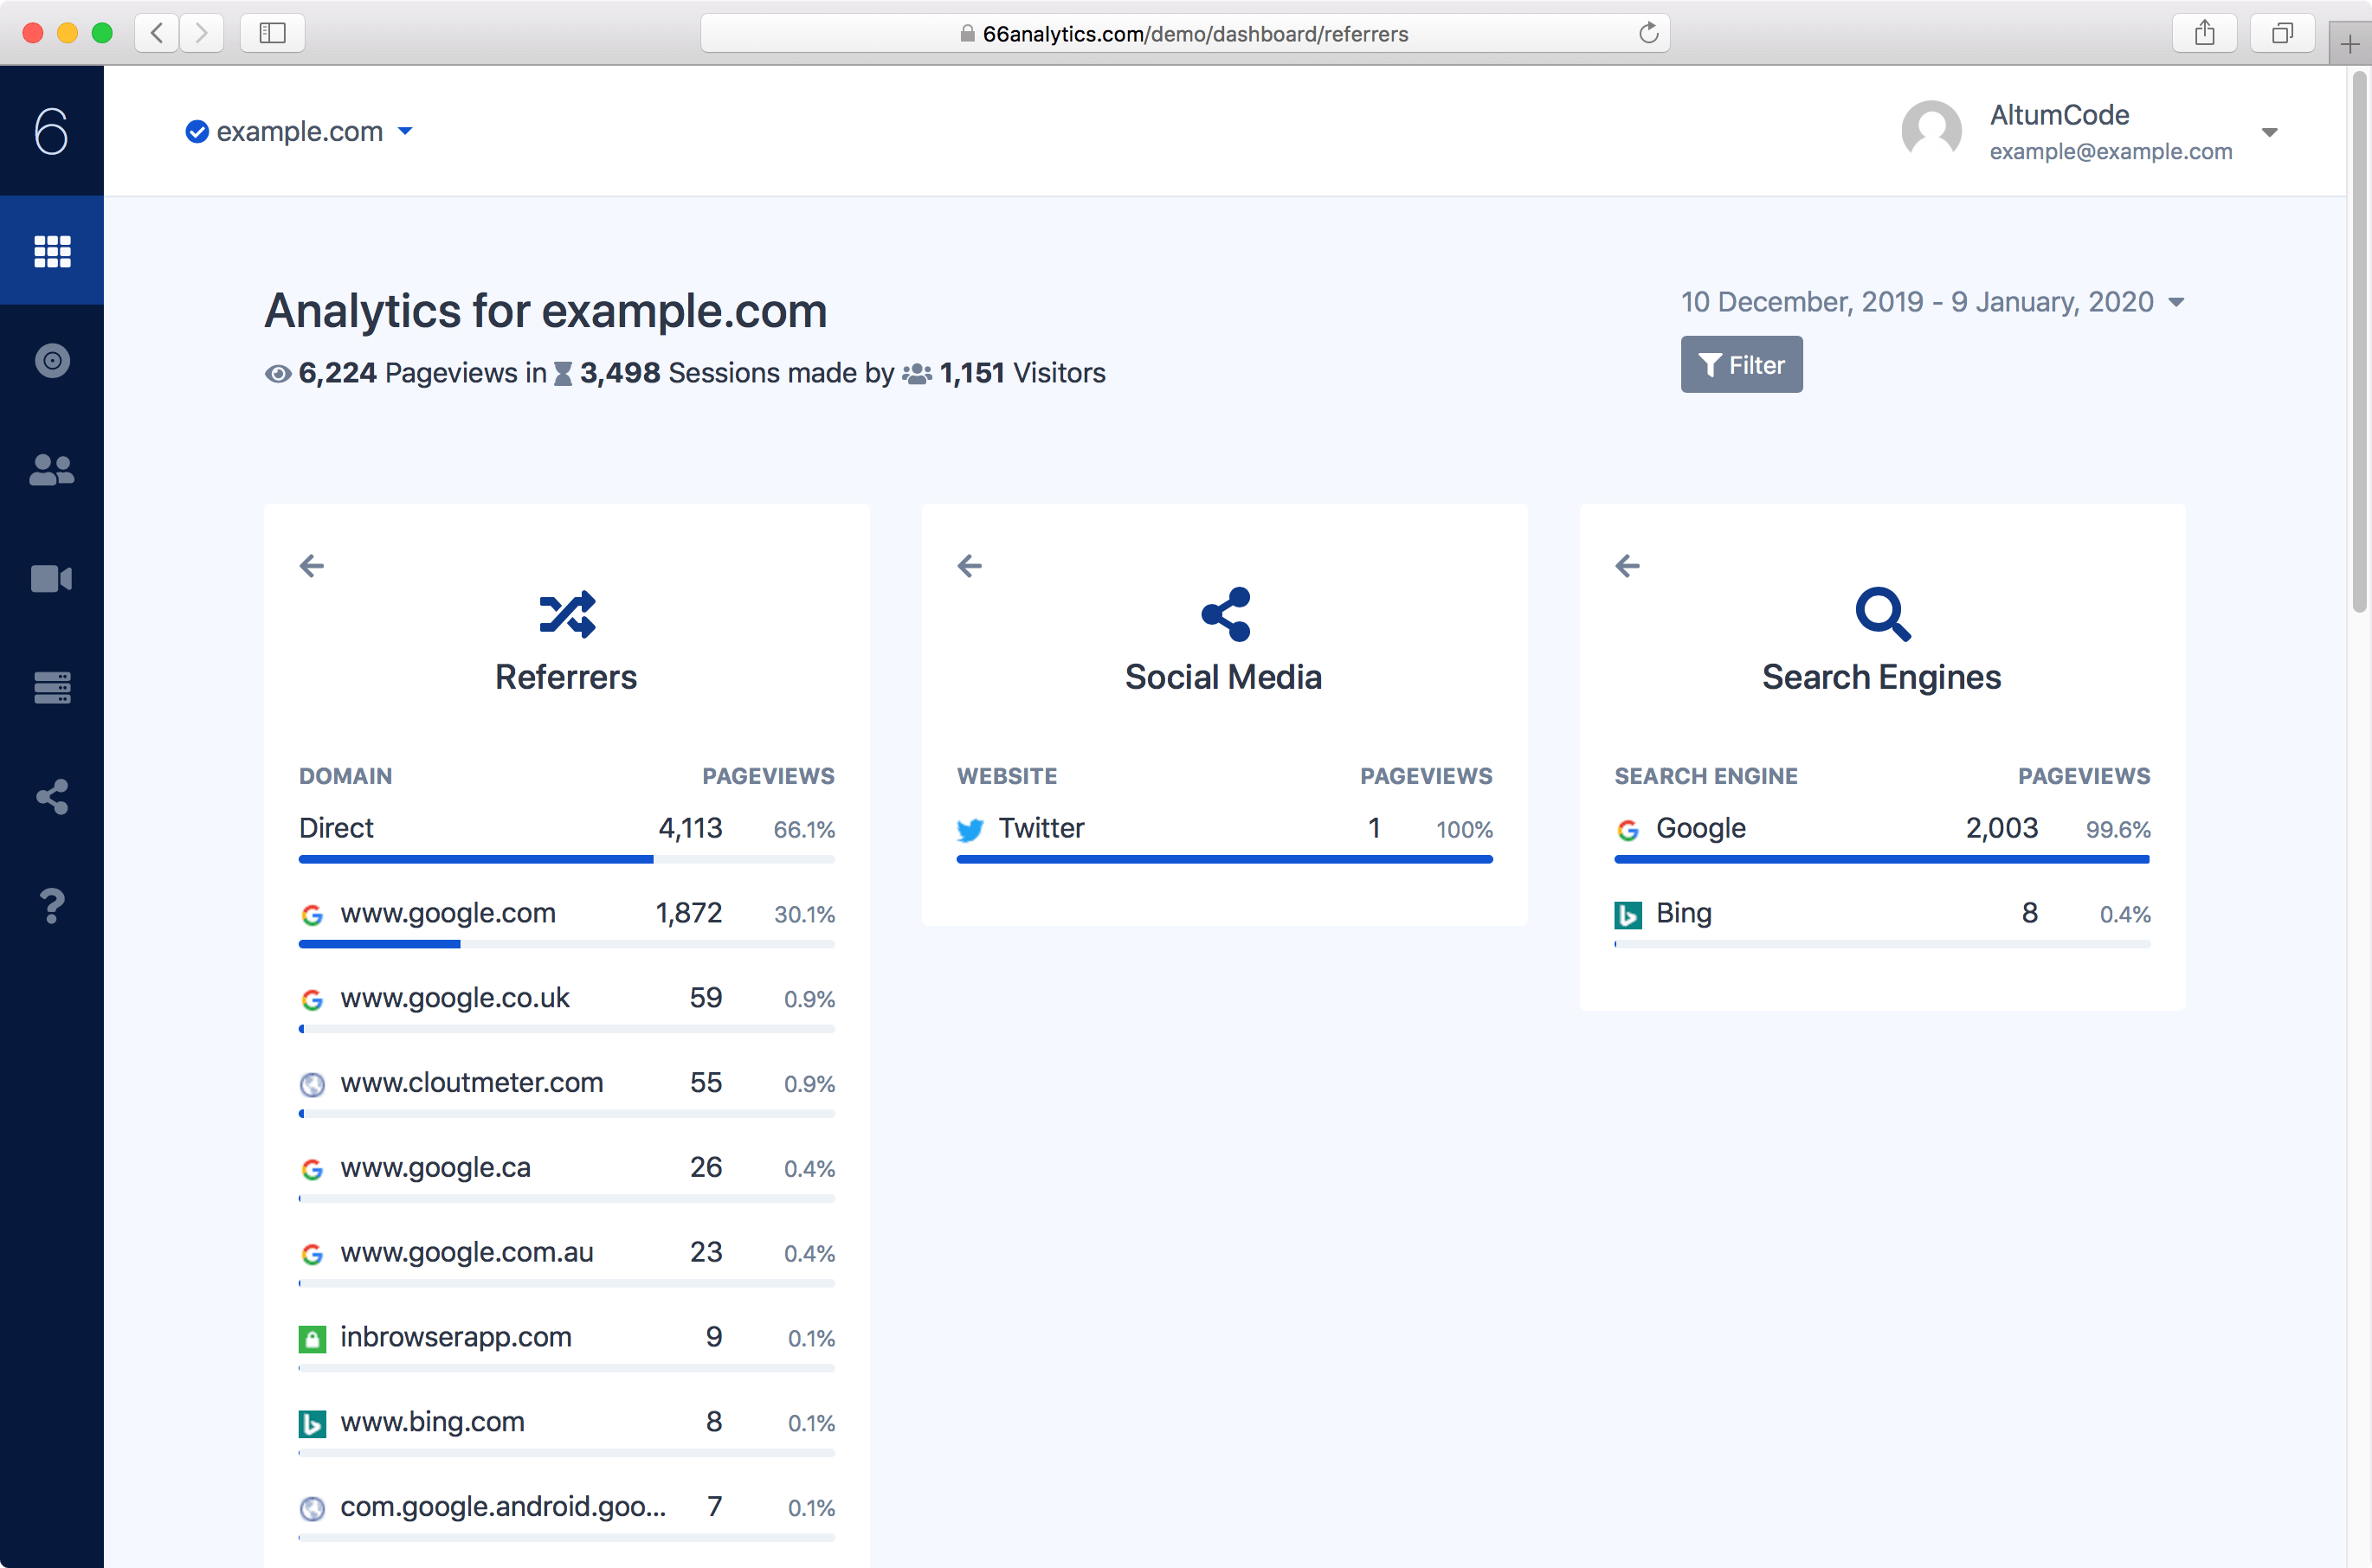
Task: Go back using Referrers card arrow
Action: click(x=311, y=566)
